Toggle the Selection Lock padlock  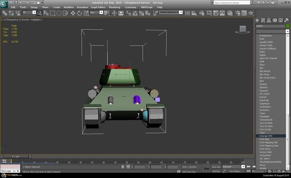point(123,167)
